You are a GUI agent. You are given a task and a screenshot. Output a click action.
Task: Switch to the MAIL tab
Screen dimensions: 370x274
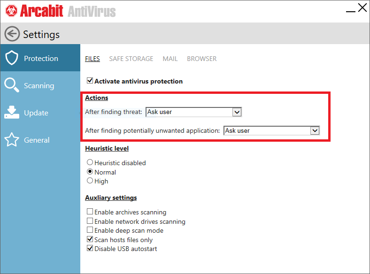coord(170,59)
